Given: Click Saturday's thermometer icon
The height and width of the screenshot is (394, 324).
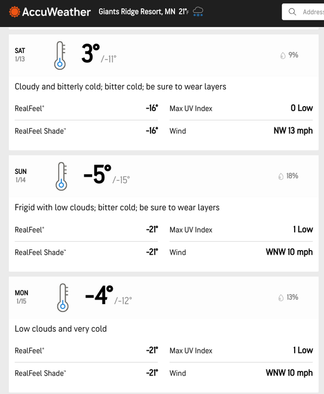Looking at the screenshot, I should coord(60,56).
